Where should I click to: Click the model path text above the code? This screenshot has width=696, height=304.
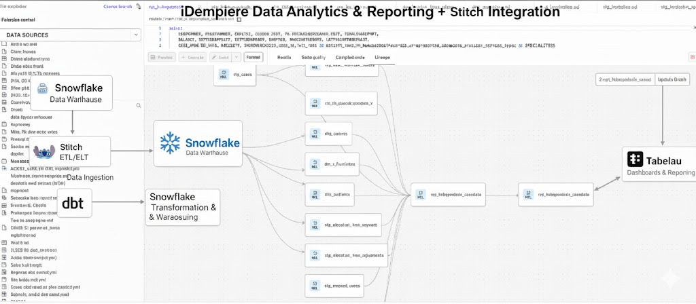pos(191,20)
